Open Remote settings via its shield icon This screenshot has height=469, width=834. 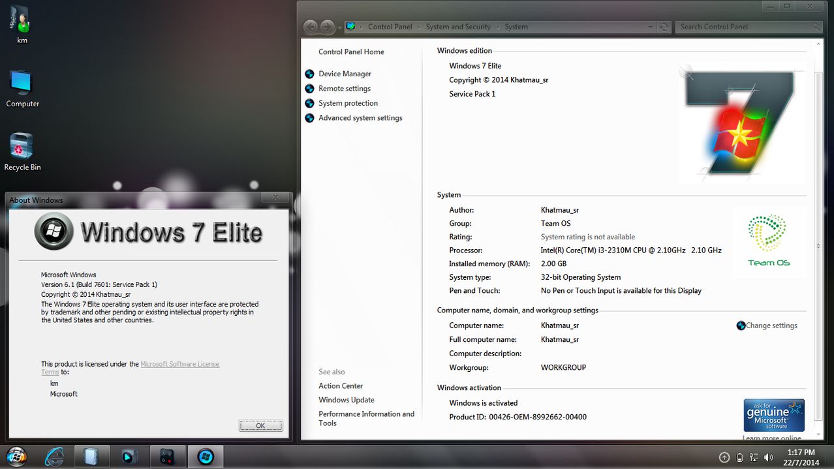point(309,88)
